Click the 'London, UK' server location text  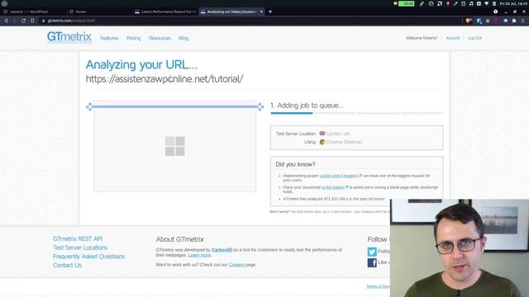[x=338, y=134]
